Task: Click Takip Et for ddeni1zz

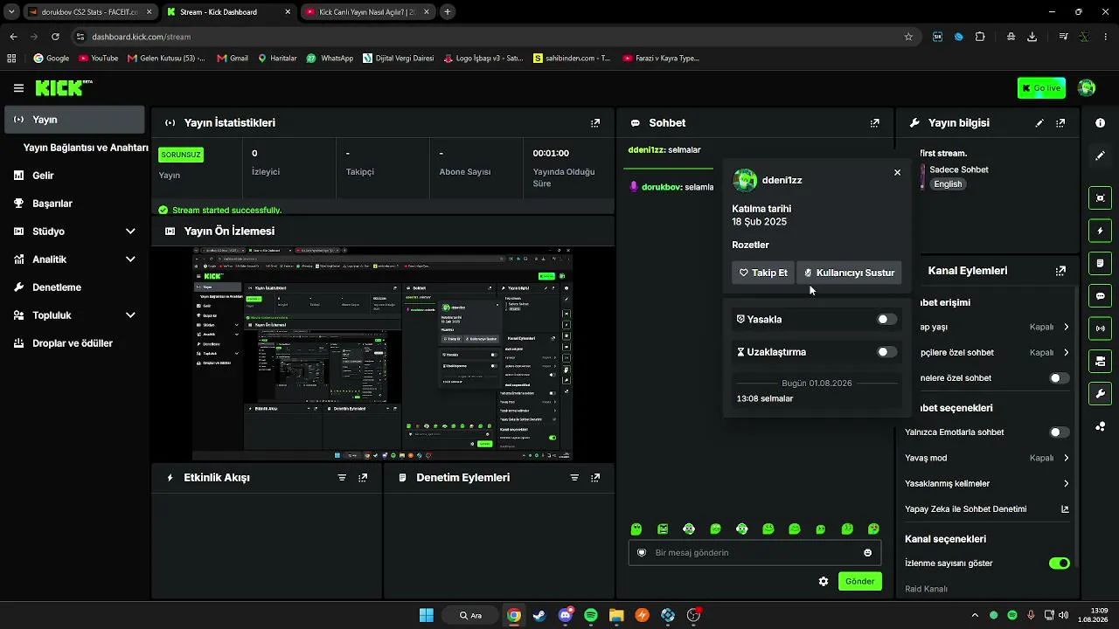Action: coord(763,273)
